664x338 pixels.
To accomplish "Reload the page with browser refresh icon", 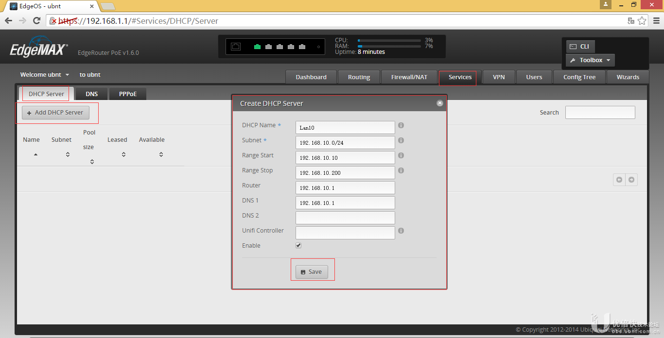I will tap(36, 21).
